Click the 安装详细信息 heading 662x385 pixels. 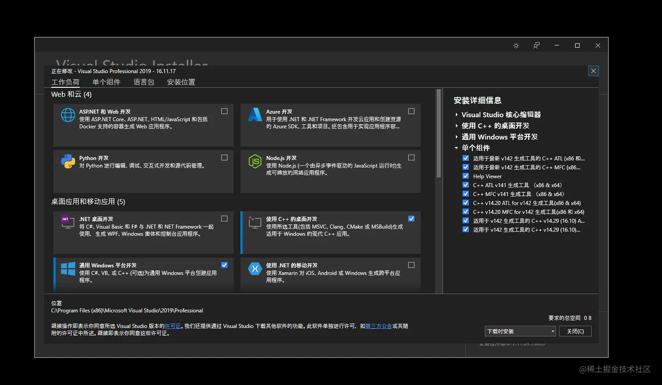pos(478,100)
